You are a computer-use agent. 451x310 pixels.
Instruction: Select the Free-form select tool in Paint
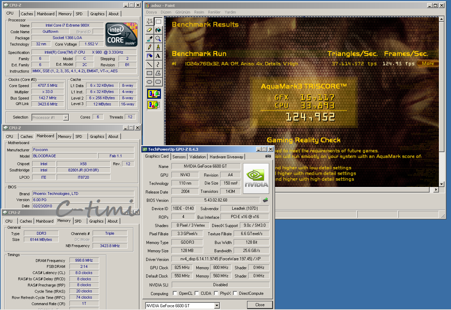(150, 21)
